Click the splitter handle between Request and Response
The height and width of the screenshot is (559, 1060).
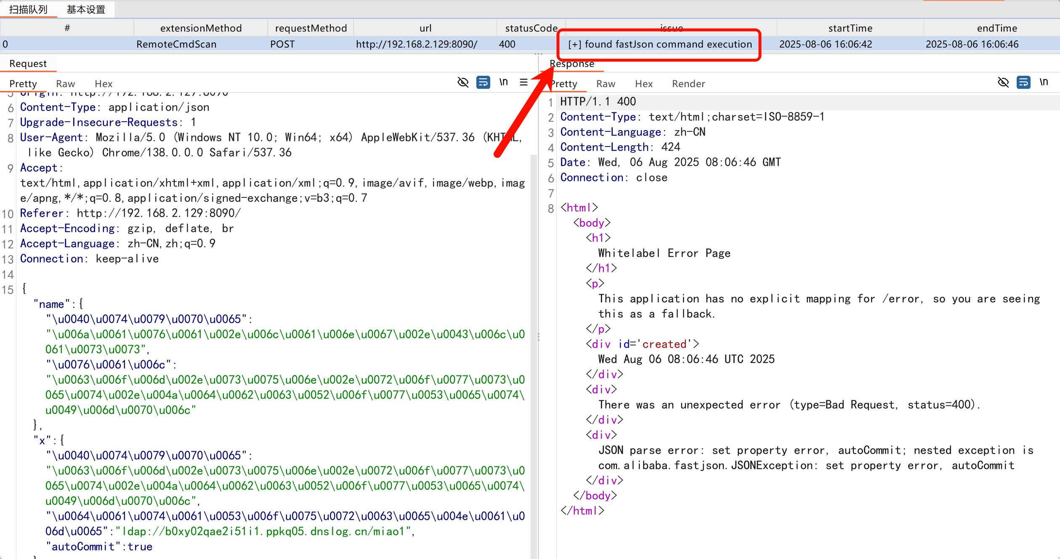(539, 337)
